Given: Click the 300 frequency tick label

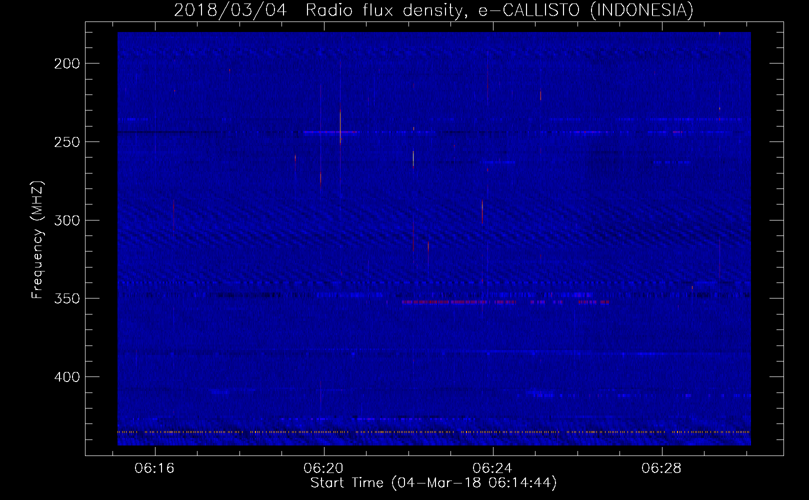Looking at the screenshot, I should pyautogui.click(x=66, y=220).
